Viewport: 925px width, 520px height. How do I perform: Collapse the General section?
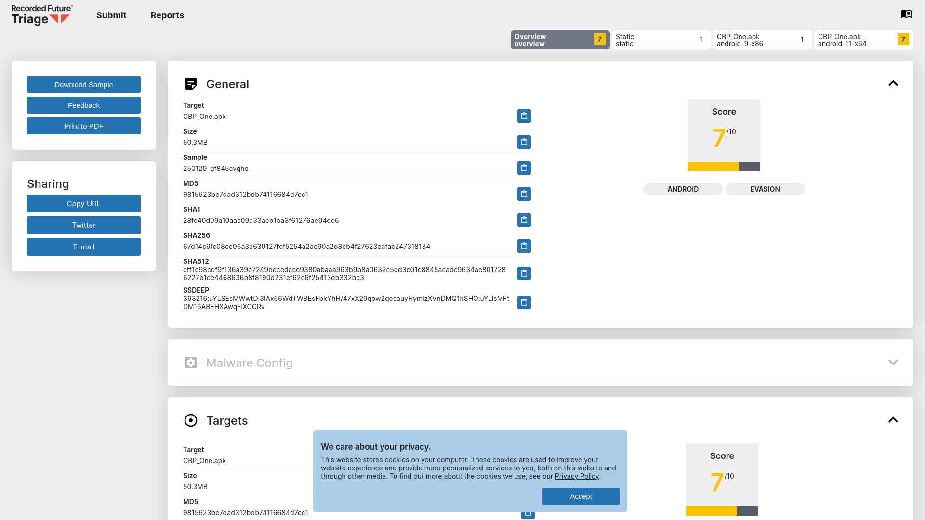pos(893,83)
